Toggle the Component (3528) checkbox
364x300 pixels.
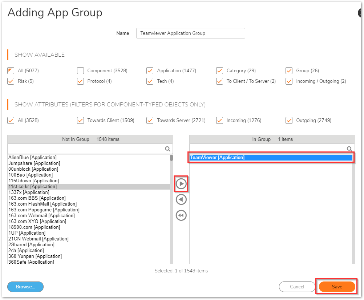[81, 70]
